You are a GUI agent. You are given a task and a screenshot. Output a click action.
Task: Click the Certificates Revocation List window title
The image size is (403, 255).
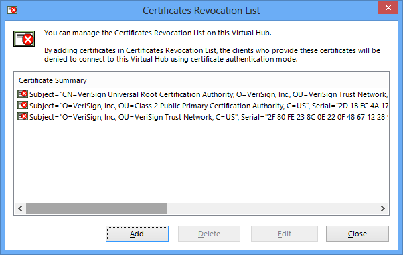point(201,11)
